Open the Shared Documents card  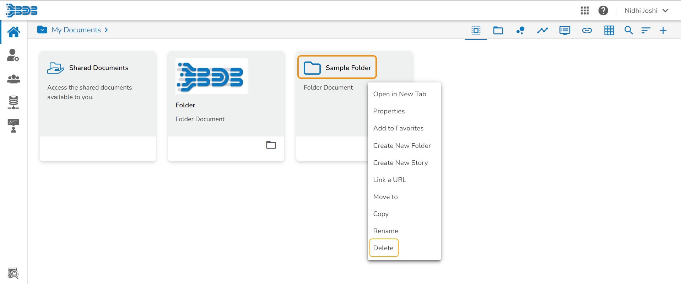click(x=98, y=68)
